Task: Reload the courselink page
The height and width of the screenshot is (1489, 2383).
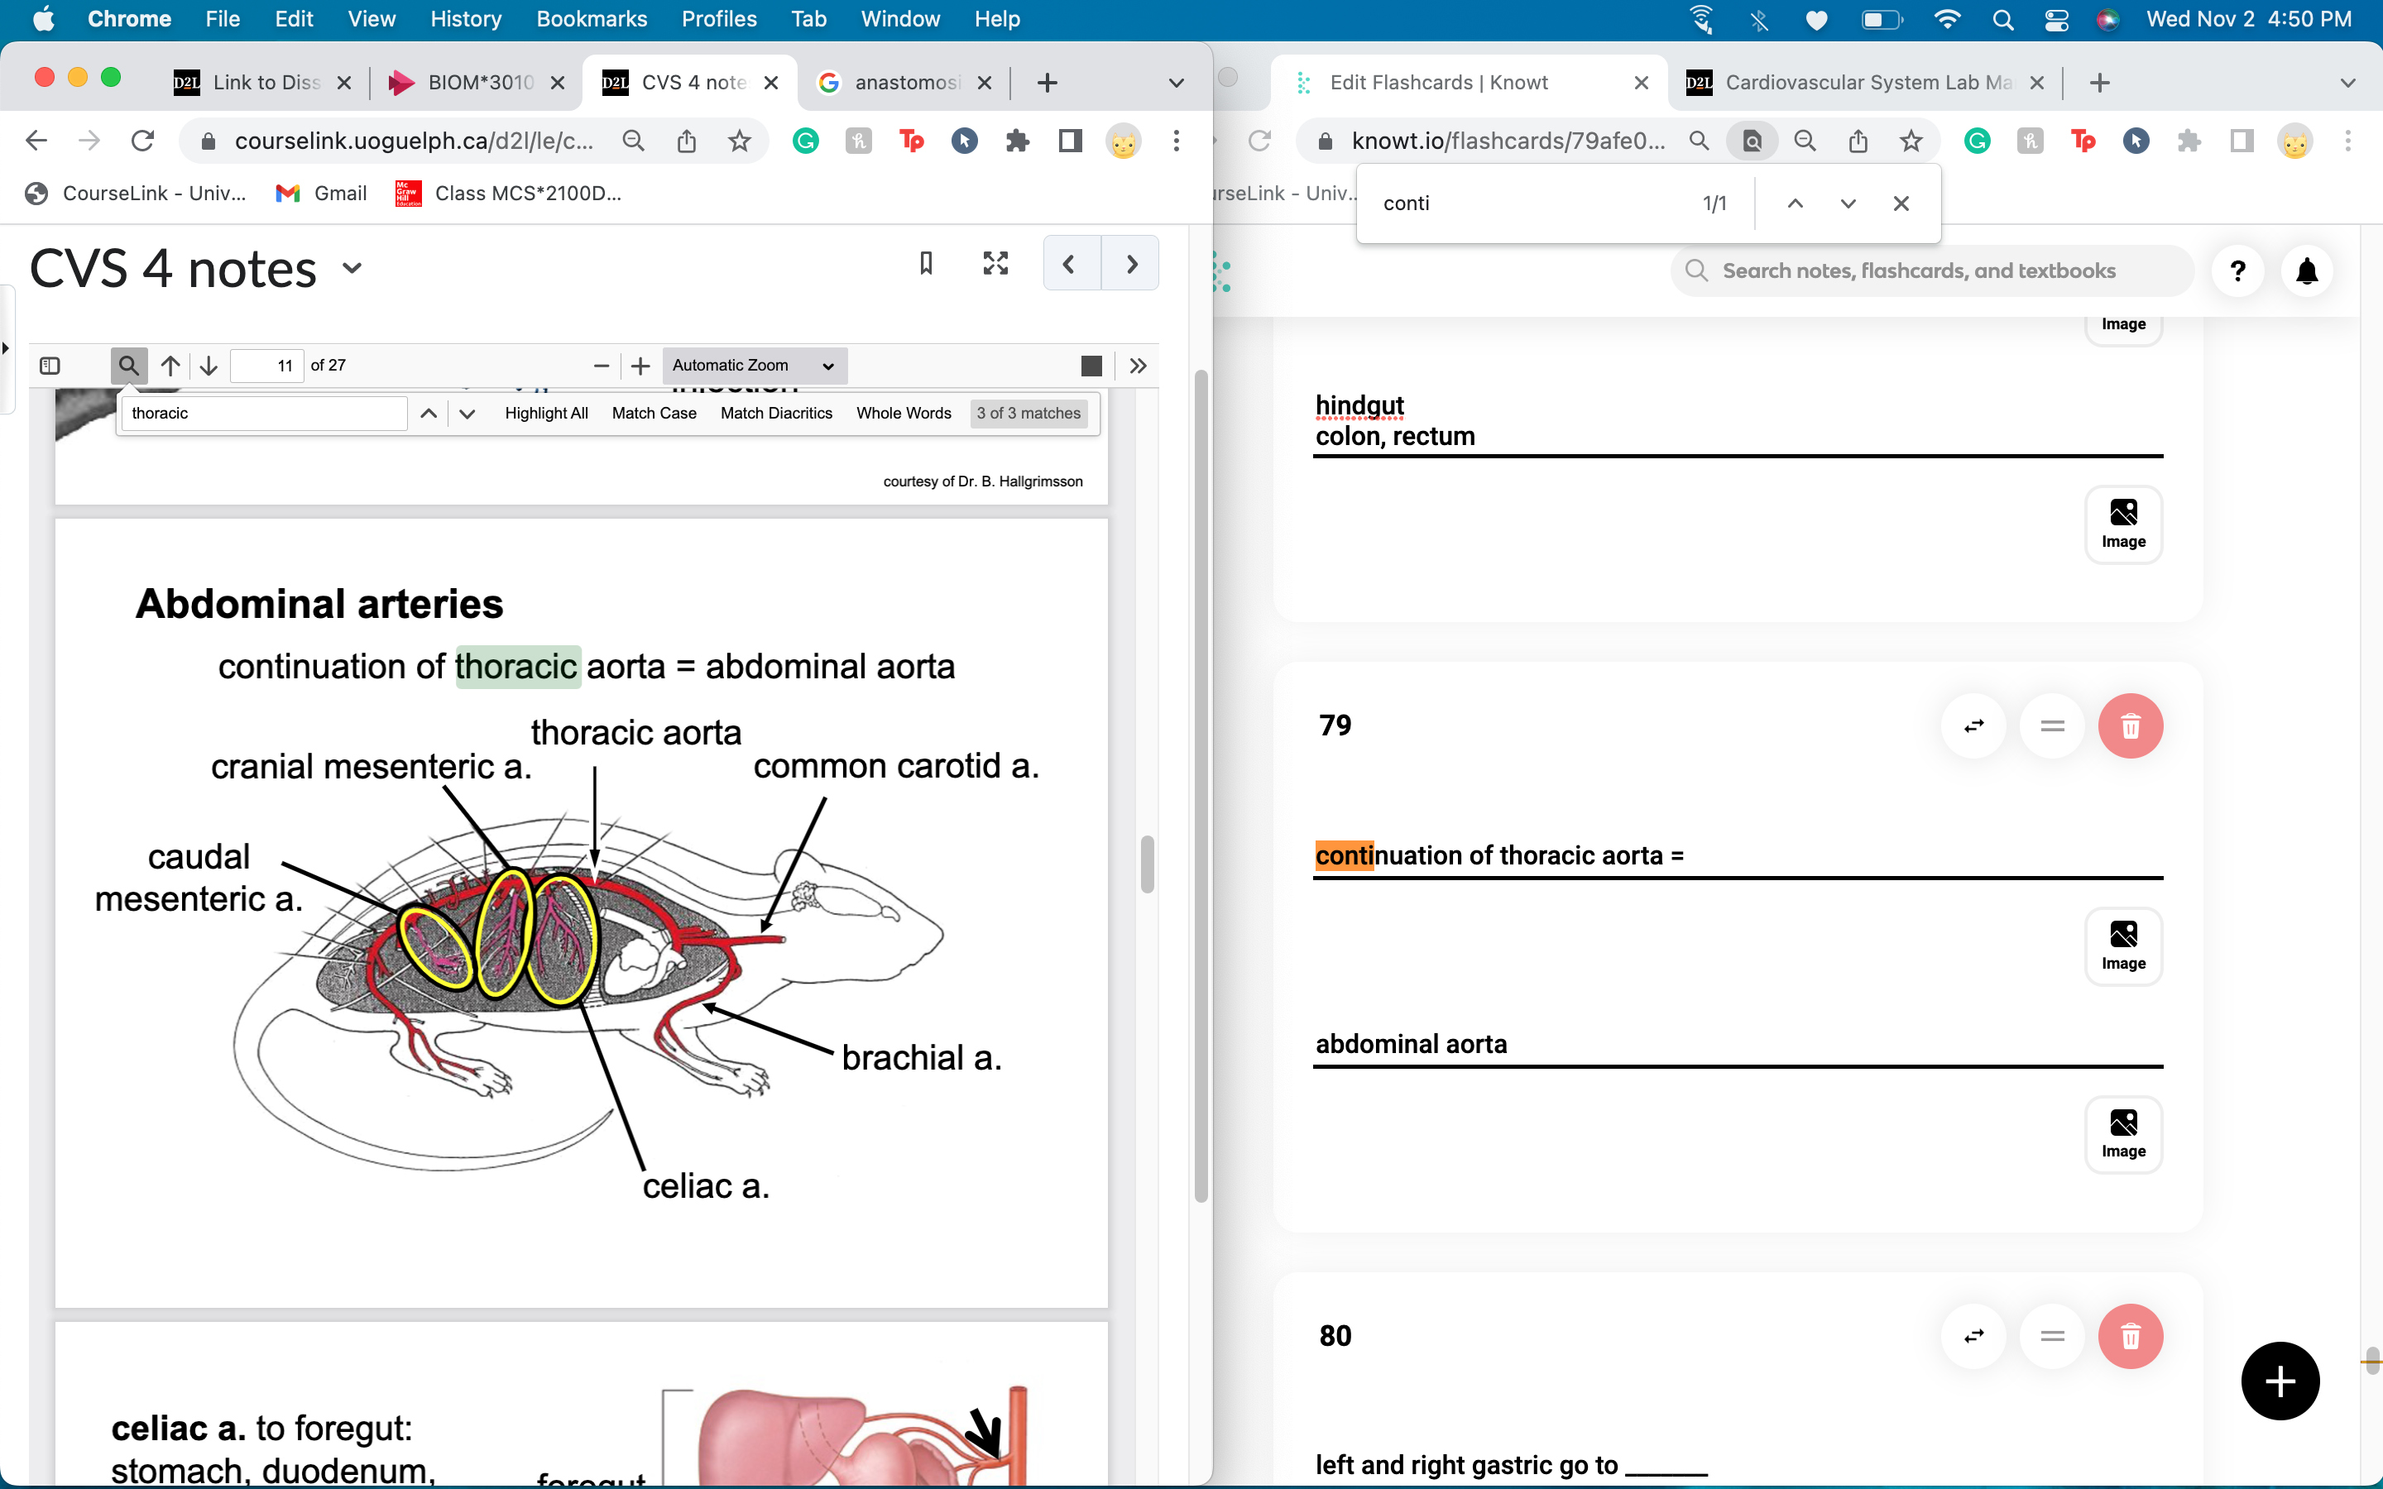Action: [143, 141]
